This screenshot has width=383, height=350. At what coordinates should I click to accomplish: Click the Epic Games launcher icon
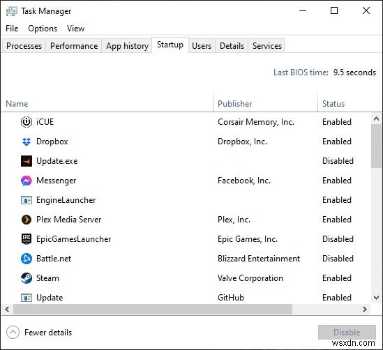[27, 239]
